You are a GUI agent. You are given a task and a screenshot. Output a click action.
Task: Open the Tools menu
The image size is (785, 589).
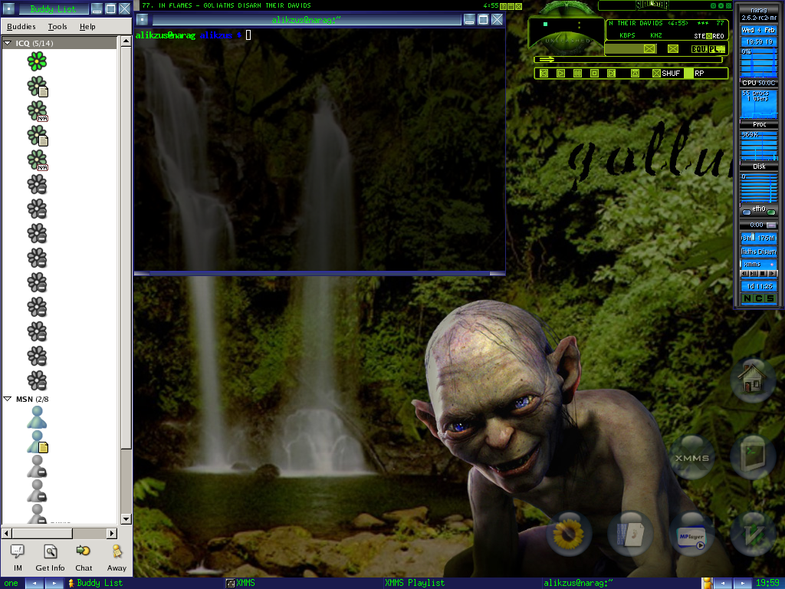(x=57, y=27)
